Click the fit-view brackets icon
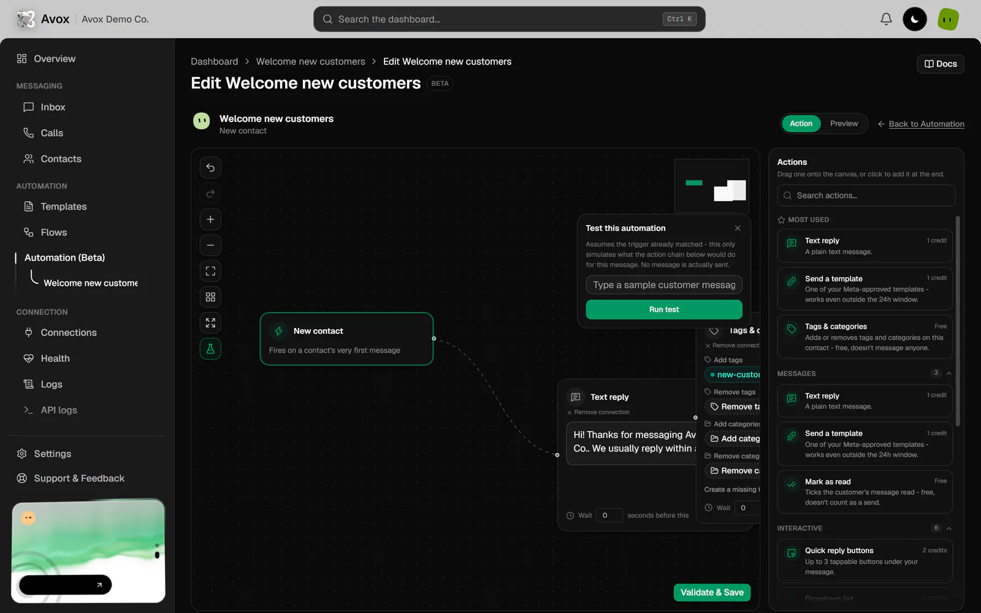The width and height of the screenshot is (981, 613). [x=210, y=271]
